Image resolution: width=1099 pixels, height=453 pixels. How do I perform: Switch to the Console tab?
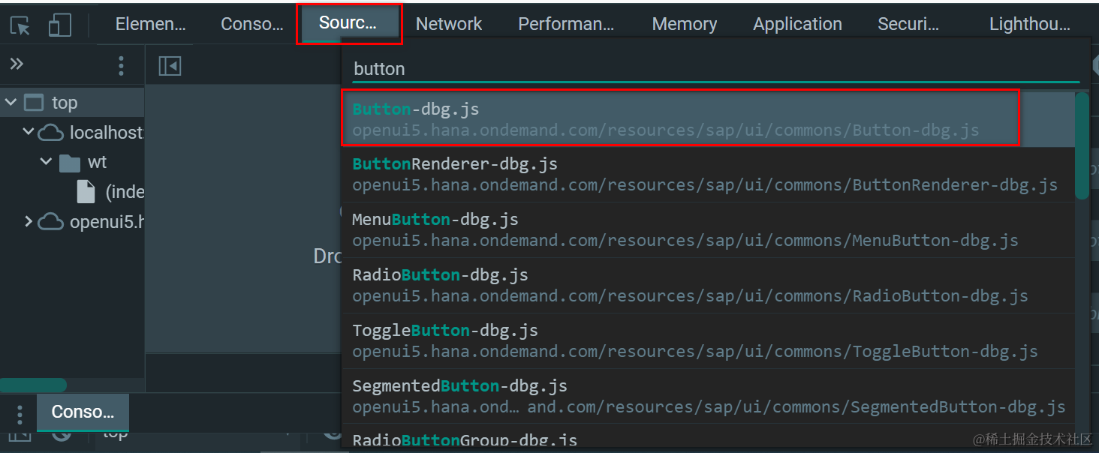coord(251,24)
